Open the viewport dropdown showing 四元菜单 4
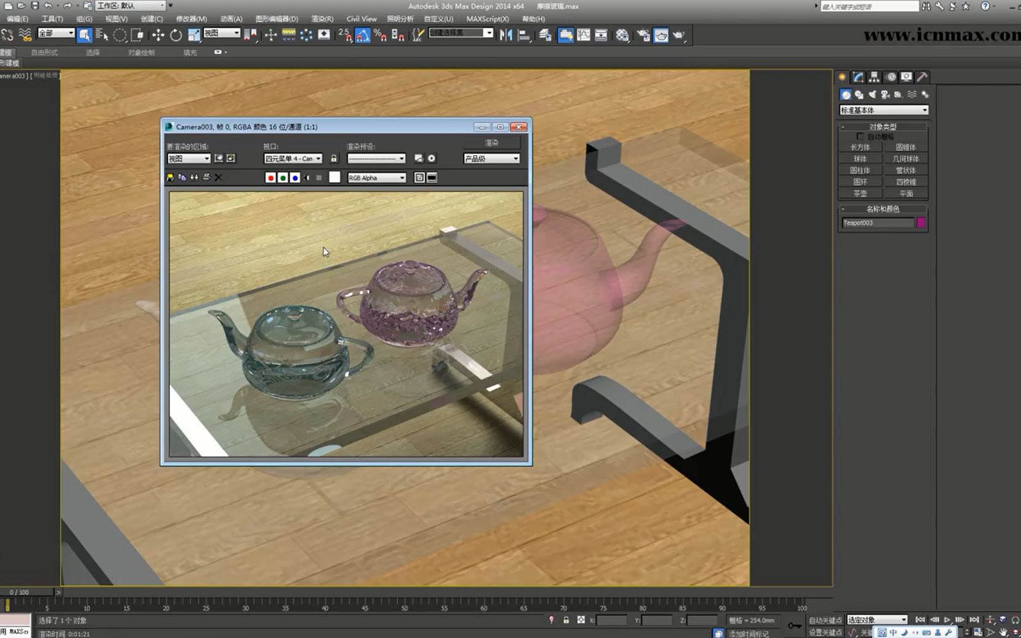This screenshot has width=1021, height=638. click(x=293, y=158)
